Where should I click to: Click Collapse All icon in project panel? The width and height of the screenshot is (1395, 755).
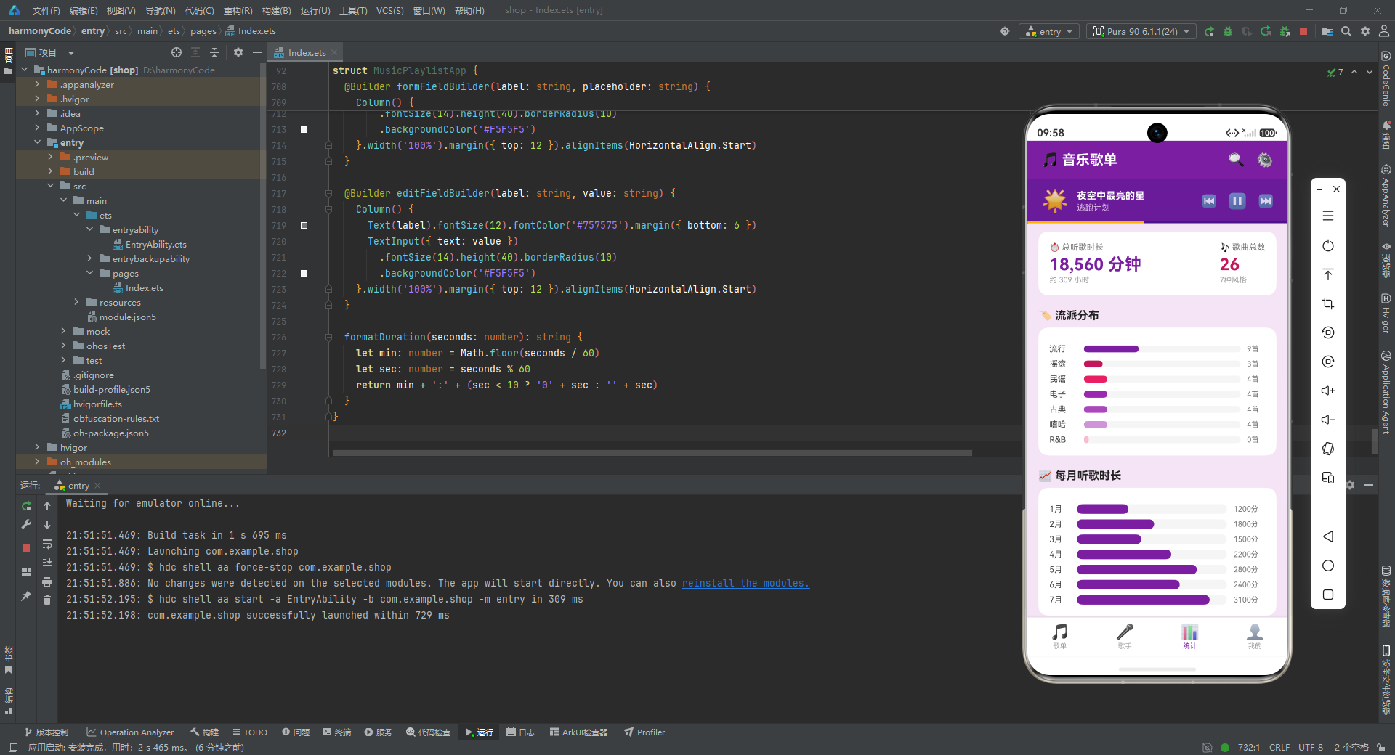214,52
